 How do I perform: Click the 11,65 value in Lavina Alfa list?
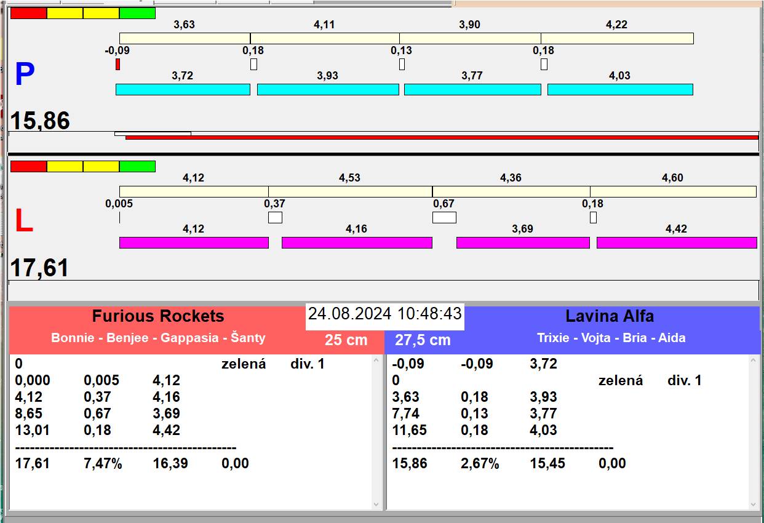(409, 430)
